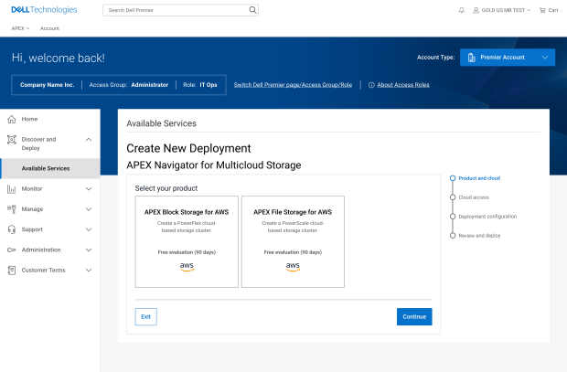Viewport: 567px width, 372px height.
Task: Click the Home house icon
Action: click(x=12, y=119)
